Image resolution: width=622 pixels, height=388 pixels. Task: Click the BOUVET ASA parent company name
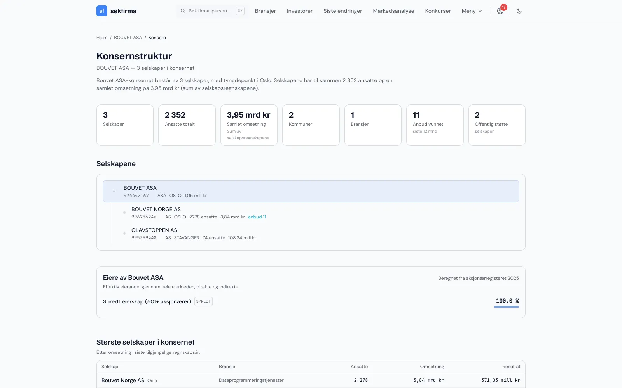[x=140, y=188]
